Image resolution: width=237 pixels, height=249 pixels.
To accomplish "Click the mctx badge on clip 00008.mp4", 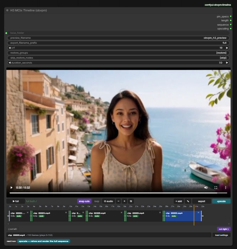I will [135, 216].
